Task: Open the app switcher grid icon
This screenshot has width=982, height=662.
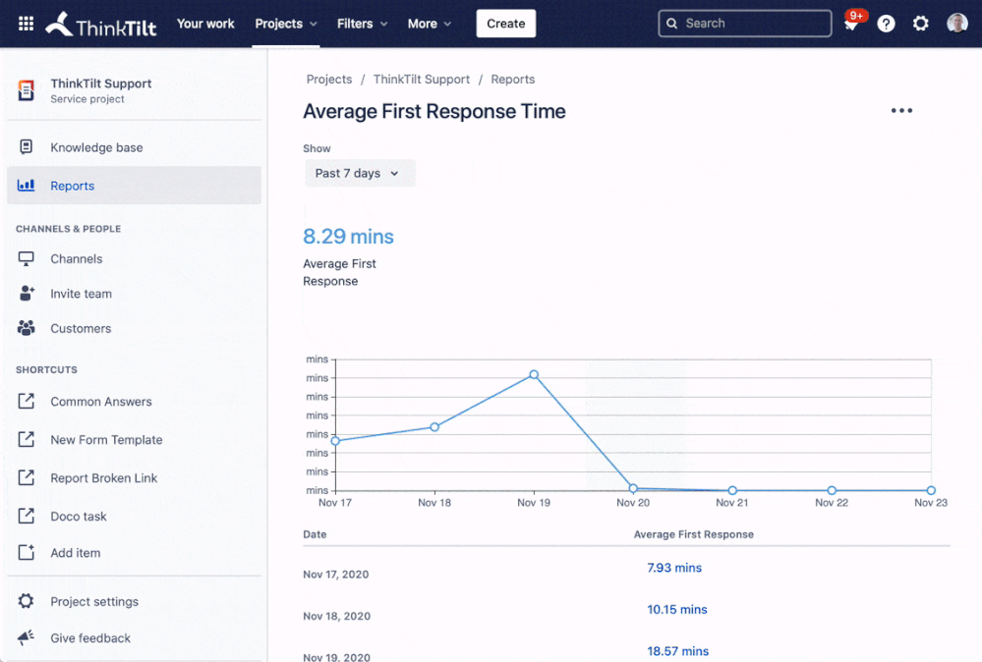Action: pyautogui.click(x=26, y=24)
